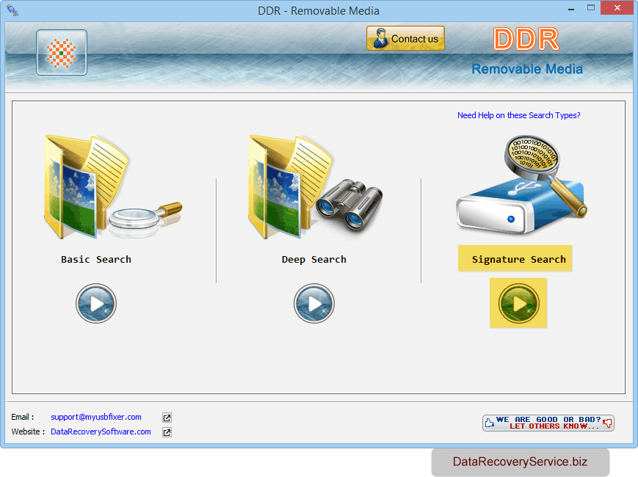Start Basic Search with its play button
The image size is (638, 477).
(96, 303)
